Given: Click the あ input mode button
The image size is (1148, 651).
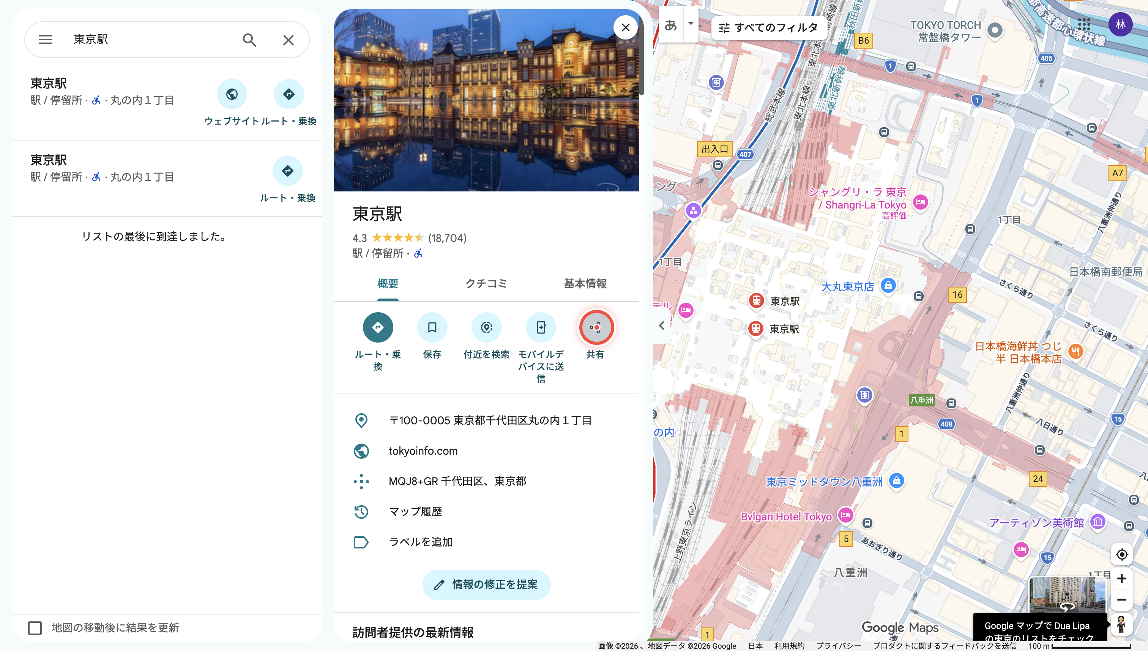Looking at the screenshot, I should tap(671, 25).
